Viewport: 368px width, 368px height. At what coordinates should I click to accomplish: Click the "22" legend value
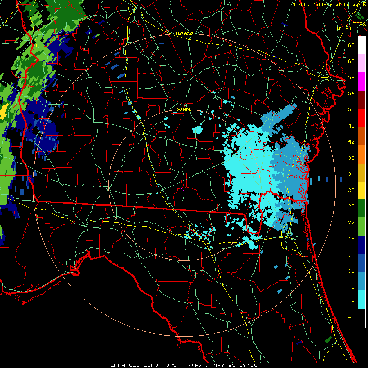[x=351, y=222]
